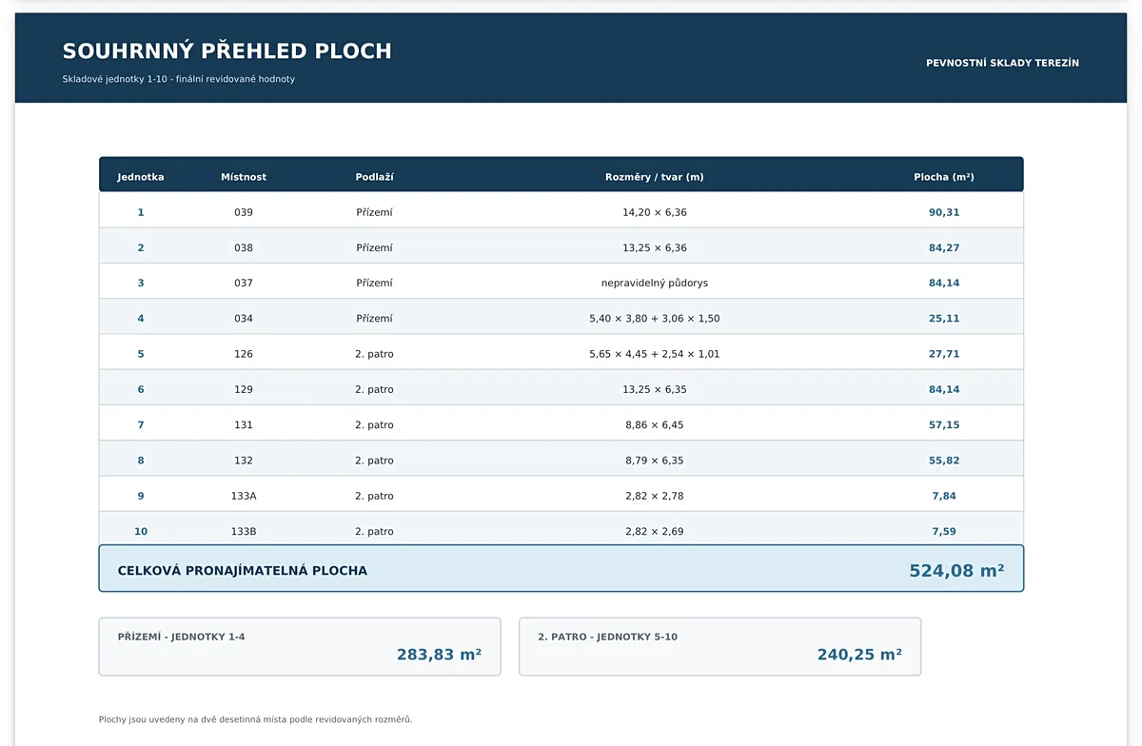Click room number 126
The height and width of the screenshot is (746, 1142).
click(x=244, y=354)
